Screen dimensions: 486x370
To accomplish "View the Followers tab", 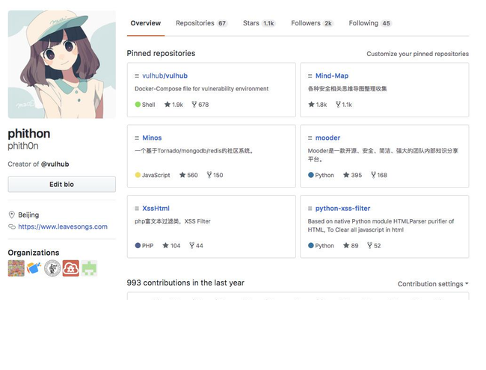I will pyautogui.click(x=312, y=23).
